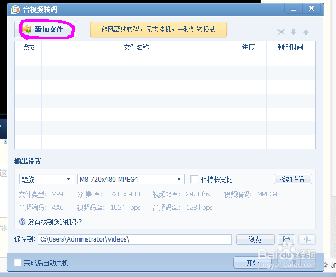
Task: Click the 进度 column header
Action: 249,47
